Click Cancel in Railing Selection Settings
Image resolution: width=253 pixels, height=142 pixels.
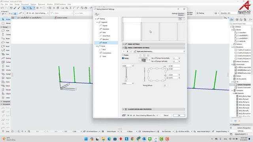pos(166,116)
